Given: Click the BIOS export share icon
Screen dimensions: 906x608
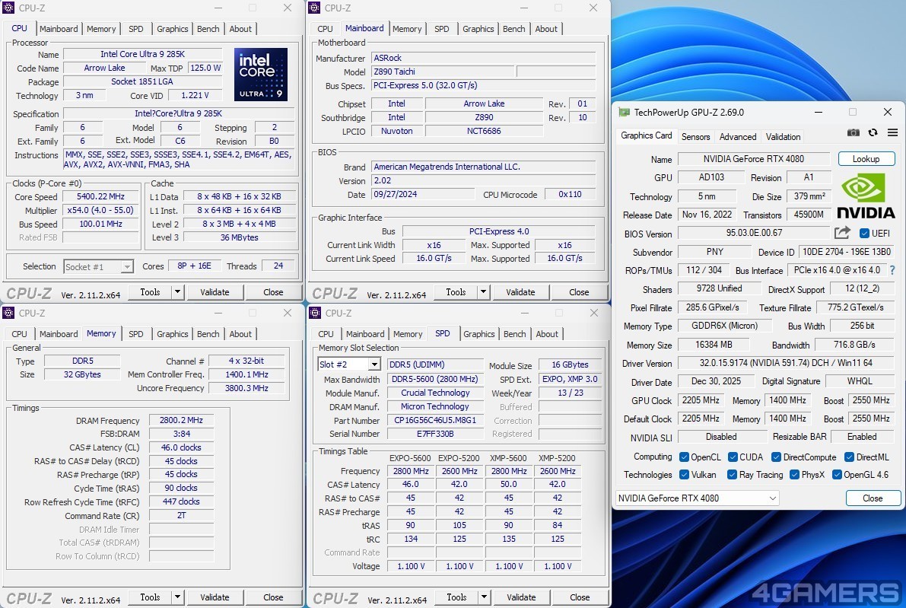Looking at the screenshot, I should coord(842,233).
